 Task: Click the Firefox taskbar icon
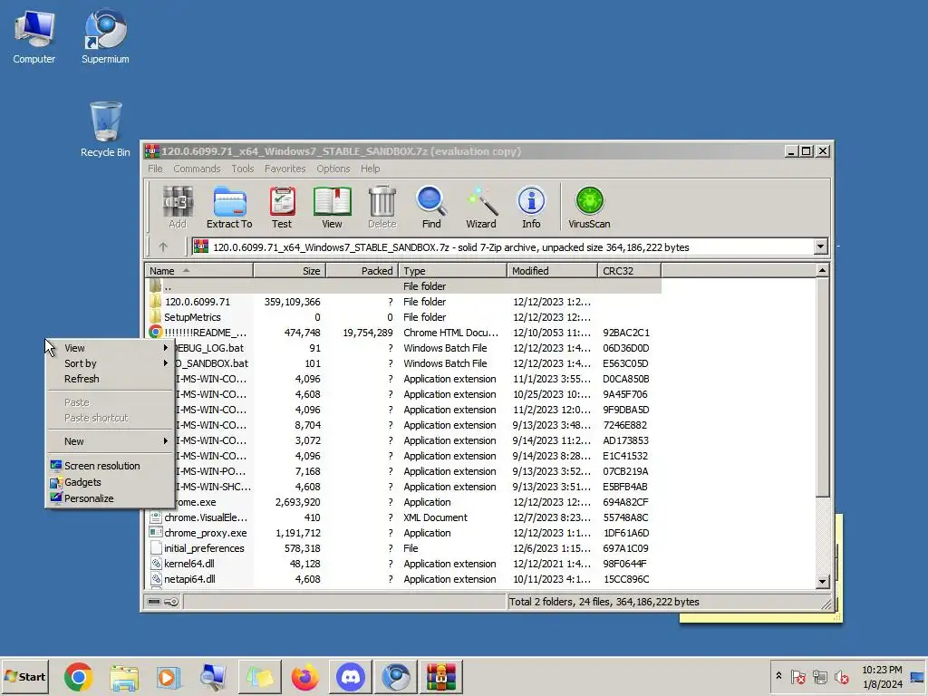[304, 677]
